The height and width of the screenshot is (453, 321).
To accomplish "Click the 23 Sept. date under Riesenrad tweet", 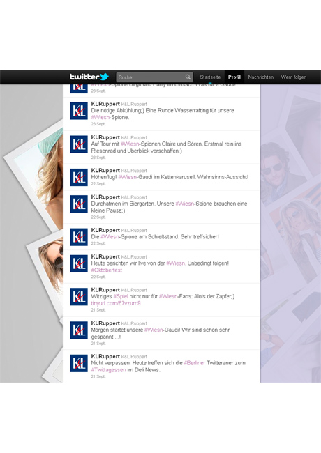I will [98, 158].
